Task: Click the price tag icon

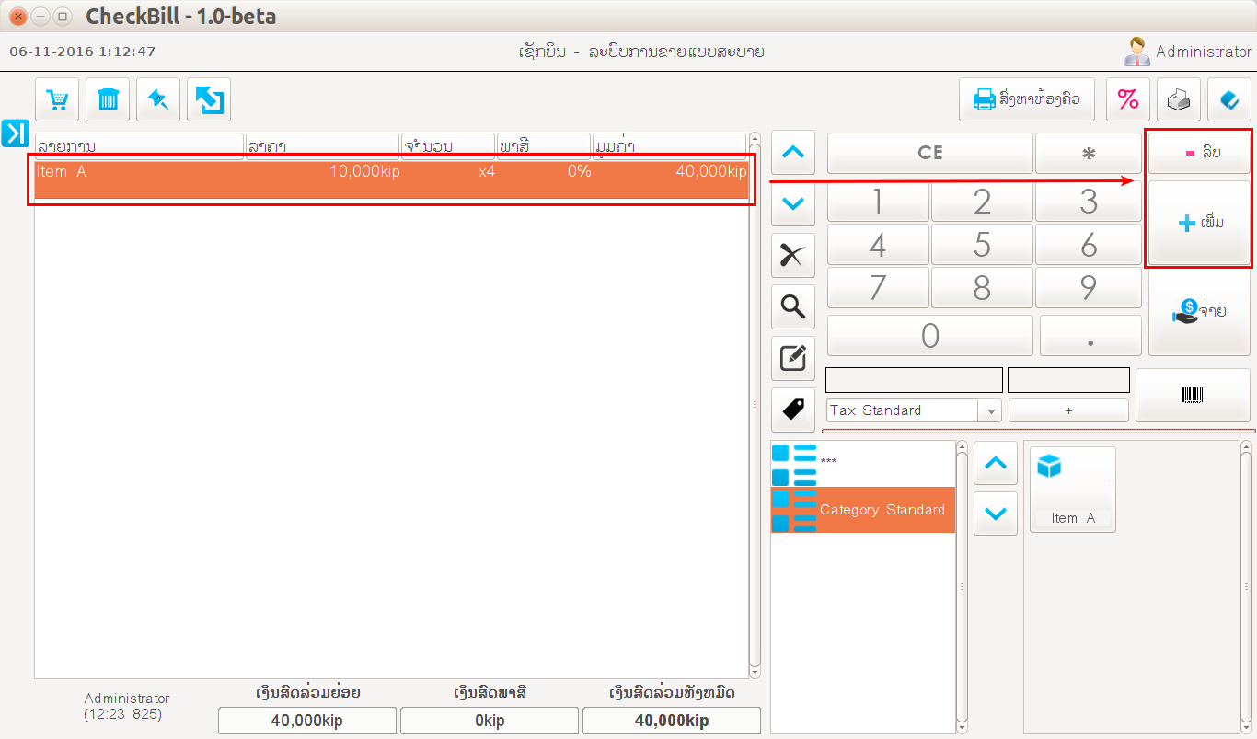Action: point(792,410)
